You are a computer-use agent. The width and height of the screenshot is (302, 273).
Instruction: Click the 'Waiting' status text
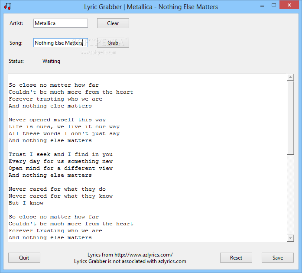[x=51, y=61]
